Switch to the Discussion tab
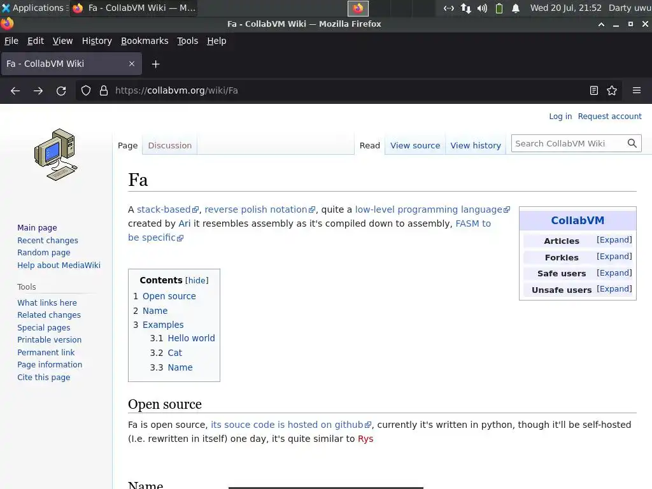652x489 pixels. 169,146
